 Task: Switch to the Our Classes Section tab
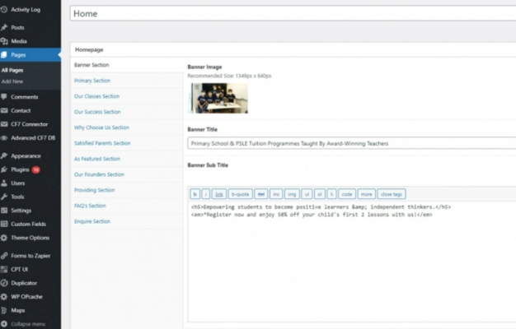(x=96, y=96)
